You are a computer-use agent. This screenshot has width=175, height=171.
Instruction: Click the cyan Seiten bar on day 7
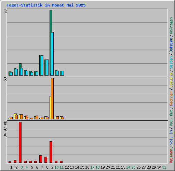42,65
